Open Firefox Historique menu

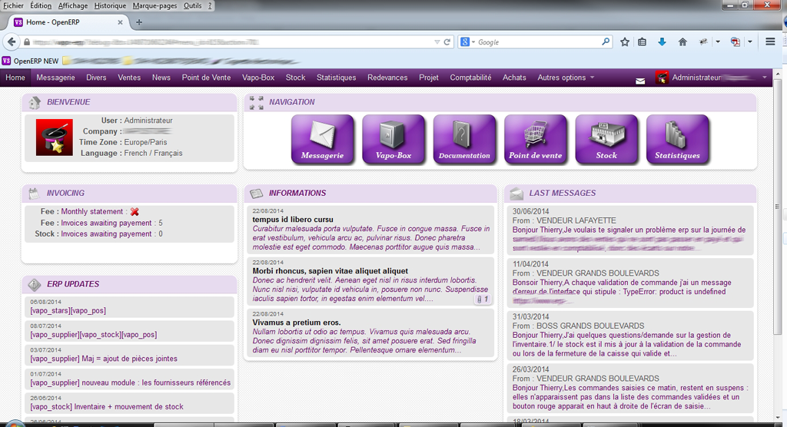pos(111,5)
